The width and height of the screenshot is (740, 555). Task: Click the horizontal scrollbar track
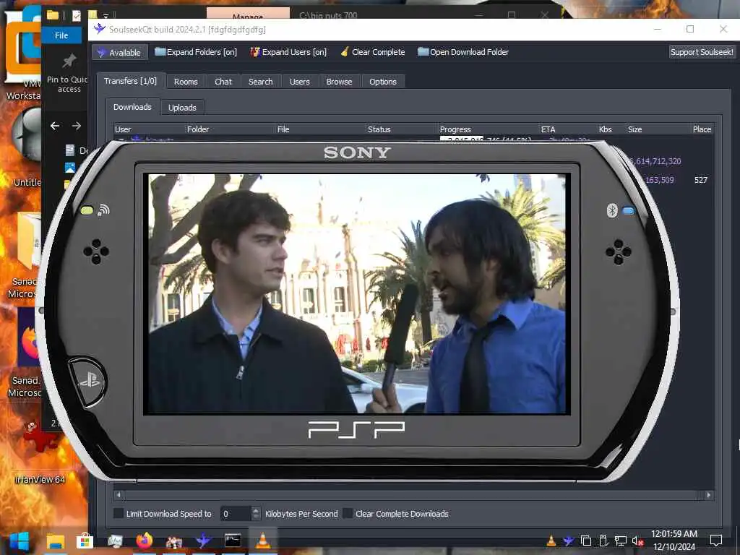pyautogui.click(x=413, y=495)
